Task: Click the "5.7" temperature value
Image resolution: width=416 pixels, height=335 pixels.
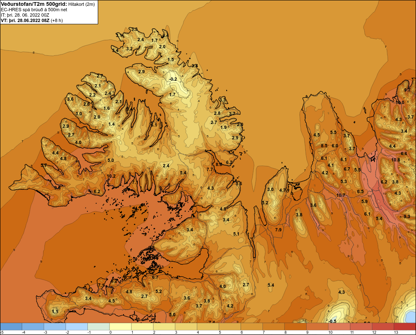Action: click(44, 165)
